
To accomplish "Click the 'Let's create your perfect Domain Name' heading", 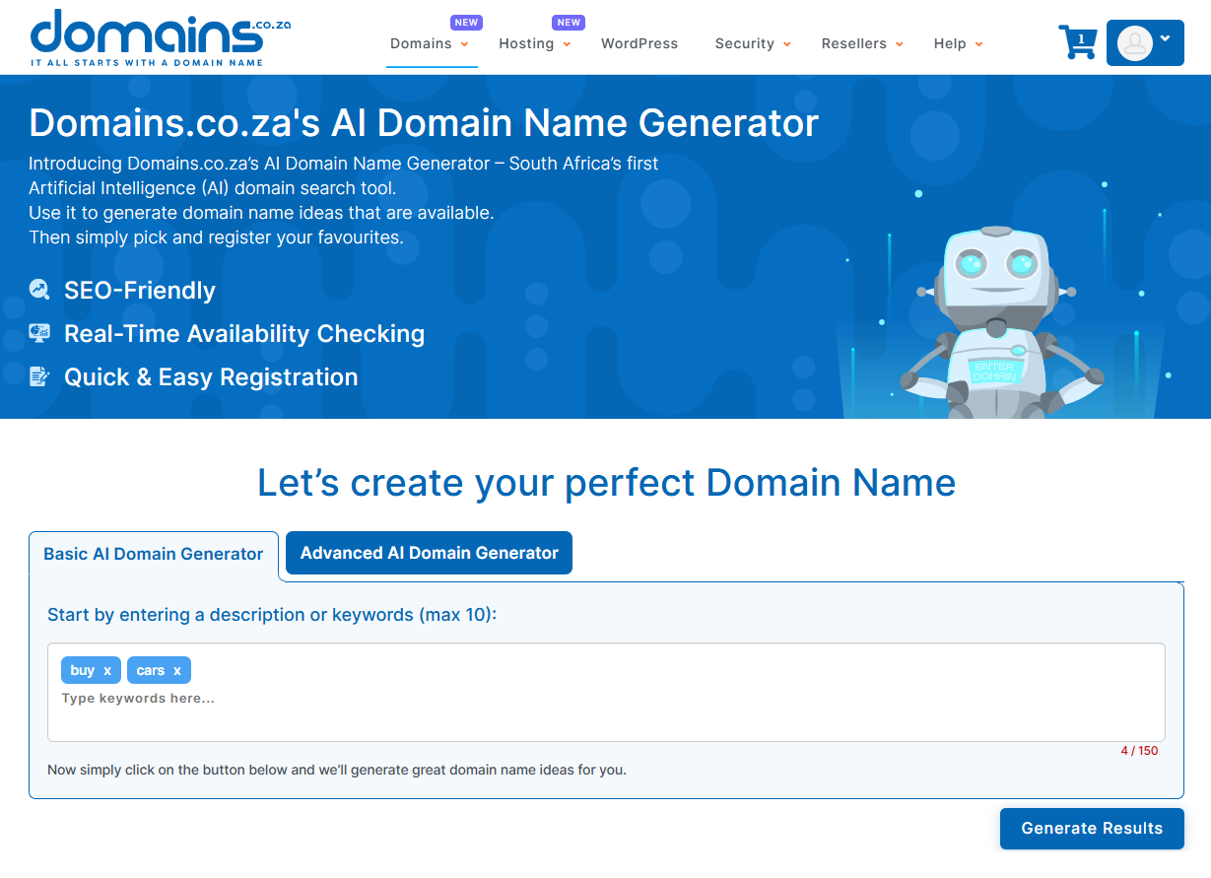I will tap(606, 483).
